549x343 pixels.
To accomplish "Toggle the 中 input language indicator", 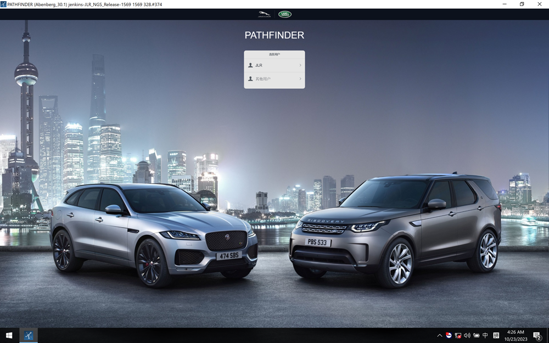I will click(485, 335).
